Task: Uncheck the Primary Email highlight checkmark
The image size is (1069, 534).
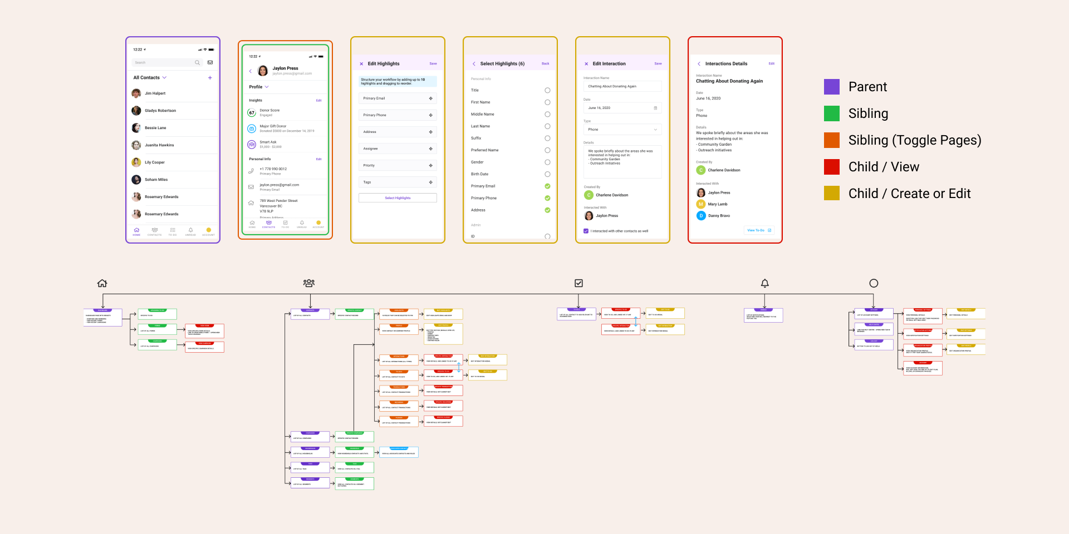Action: click(x=547, y=186)
